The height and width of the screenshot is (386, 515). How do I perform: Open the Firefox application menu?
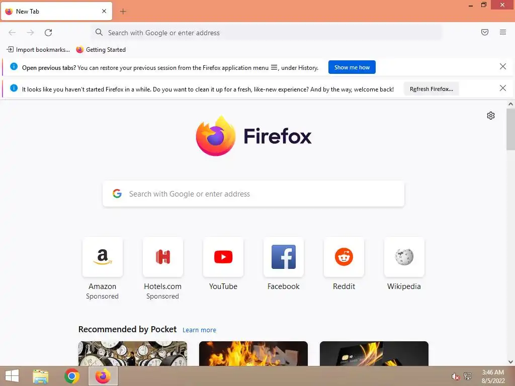(x=503, y=32)
